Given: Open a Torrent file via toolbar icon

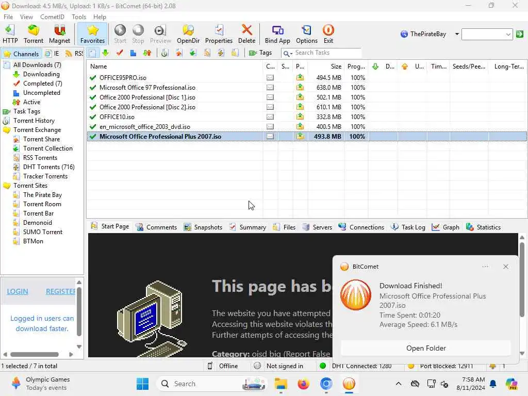Looking at the screenshot, I should 34,34.
